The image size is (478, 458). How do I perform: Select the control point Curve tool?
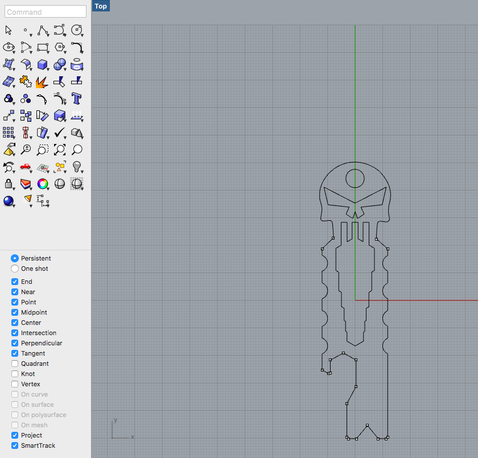(x=59, y=30)
